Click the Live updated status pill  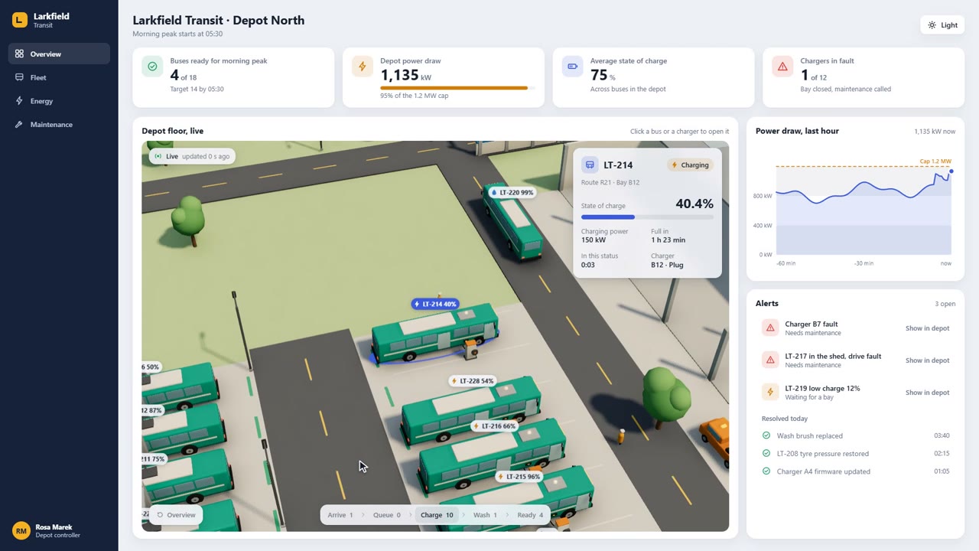(x=192, y=156)
